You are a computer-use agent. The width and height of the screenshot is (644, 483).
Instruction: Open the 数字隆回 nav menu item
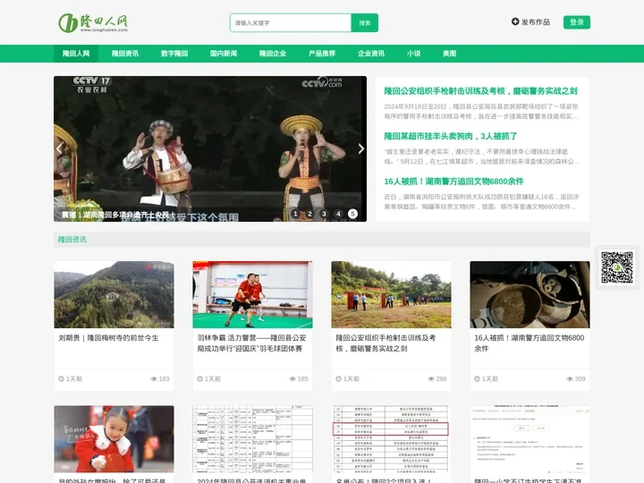(174, 54)
